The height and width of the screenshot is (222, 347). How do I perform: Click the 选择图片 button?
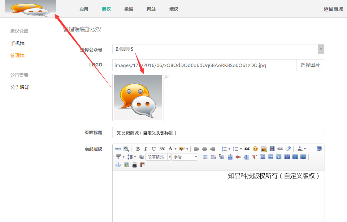(310, 65)
